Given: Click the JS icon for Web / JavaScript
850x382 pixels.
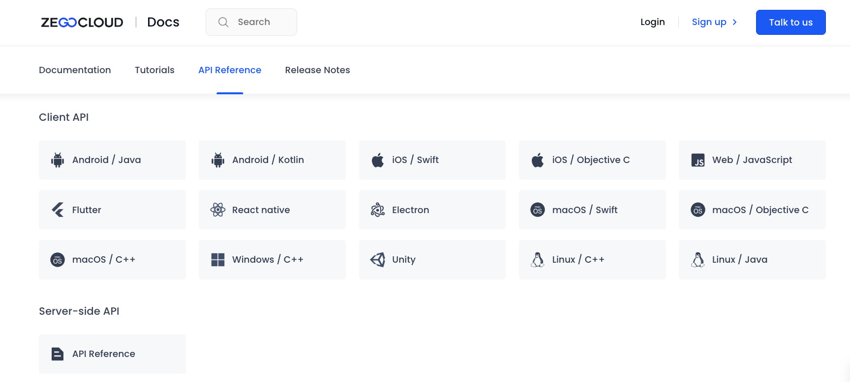Looking at the screenshot, I should (698, 161).
